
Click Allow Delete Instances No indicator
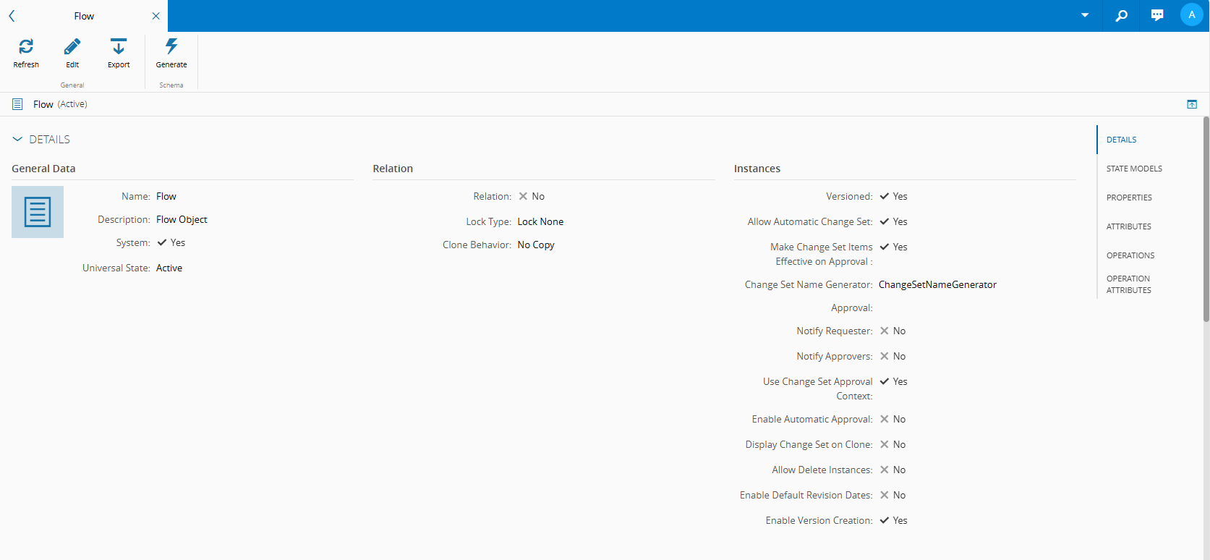point(884,470)
